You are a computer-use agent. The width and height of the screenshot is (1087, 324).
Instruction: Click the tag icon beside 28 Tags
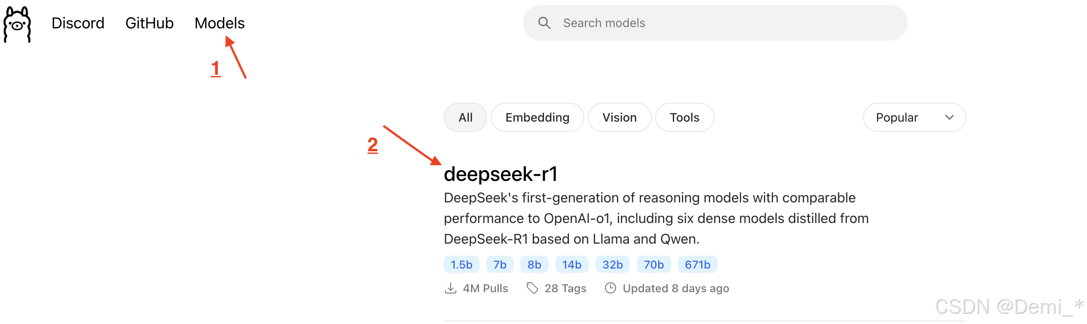click(x=532, y=288)
